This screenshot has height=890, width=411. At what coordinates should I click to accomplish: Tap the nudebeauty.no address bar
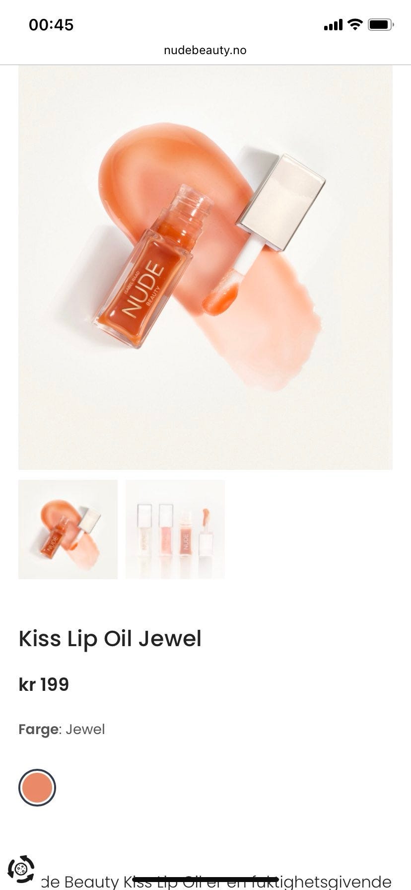coord(205,50)
